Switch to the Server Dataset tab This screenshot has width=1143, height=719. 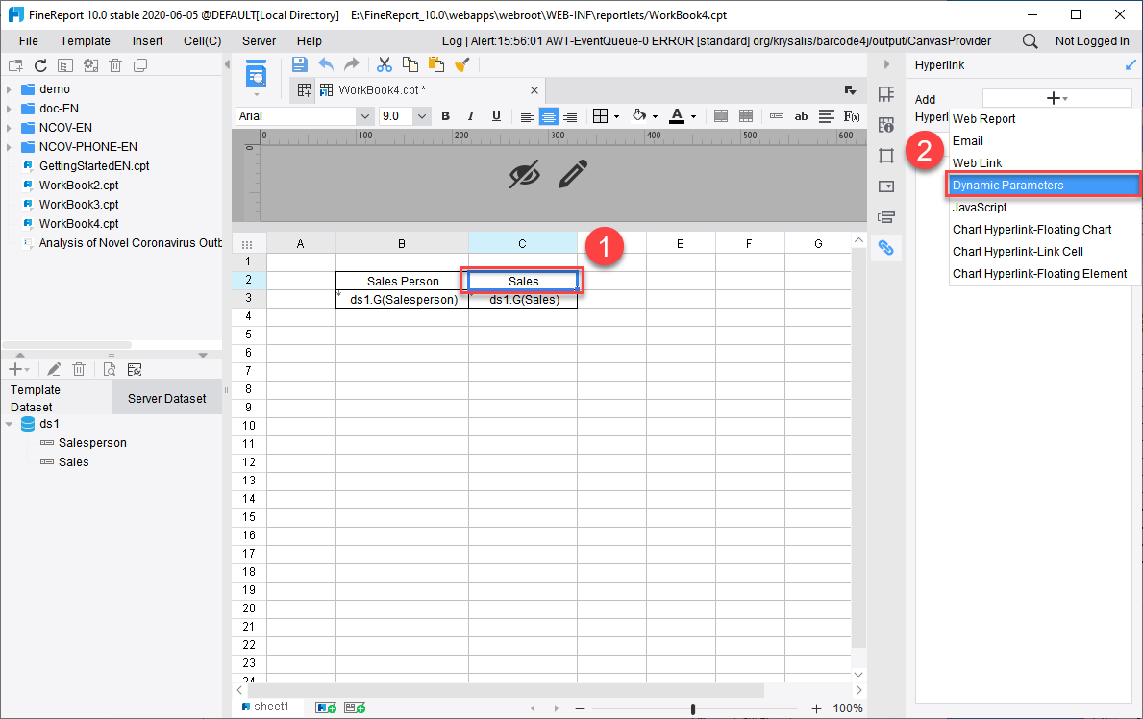tap(166, 397)
